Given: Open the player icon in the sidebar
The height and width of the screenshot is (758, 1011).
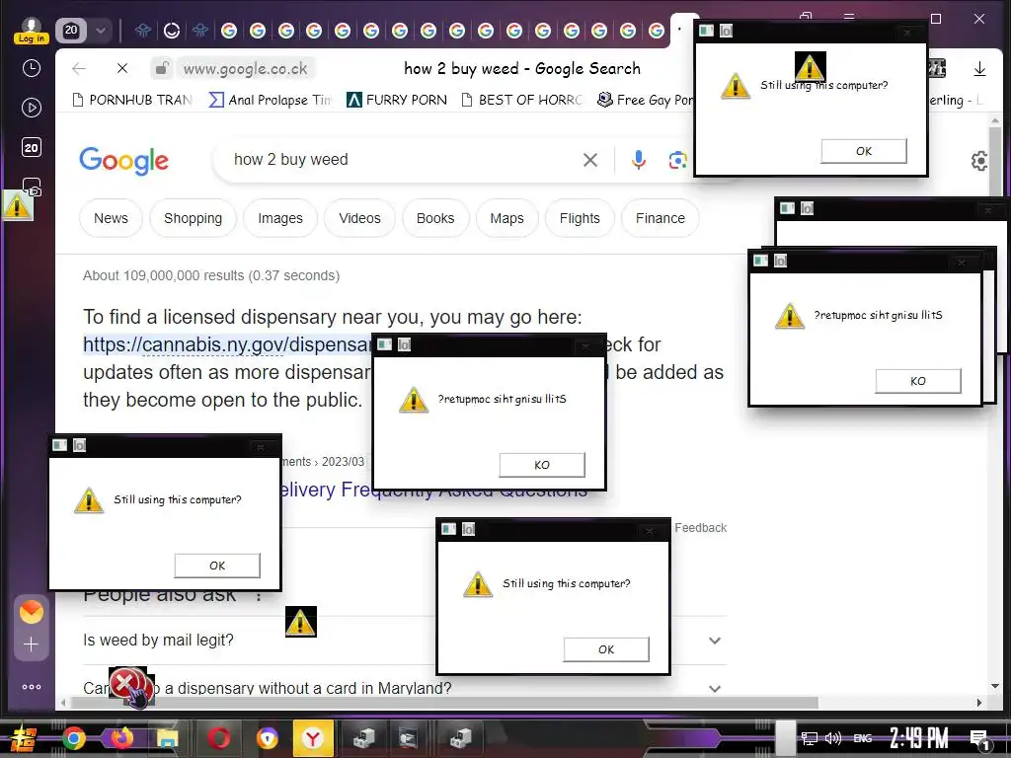Looking at the screenshot, I should 31,108.
